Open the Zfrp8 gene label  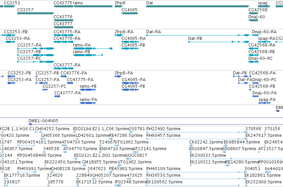(120, 3)
